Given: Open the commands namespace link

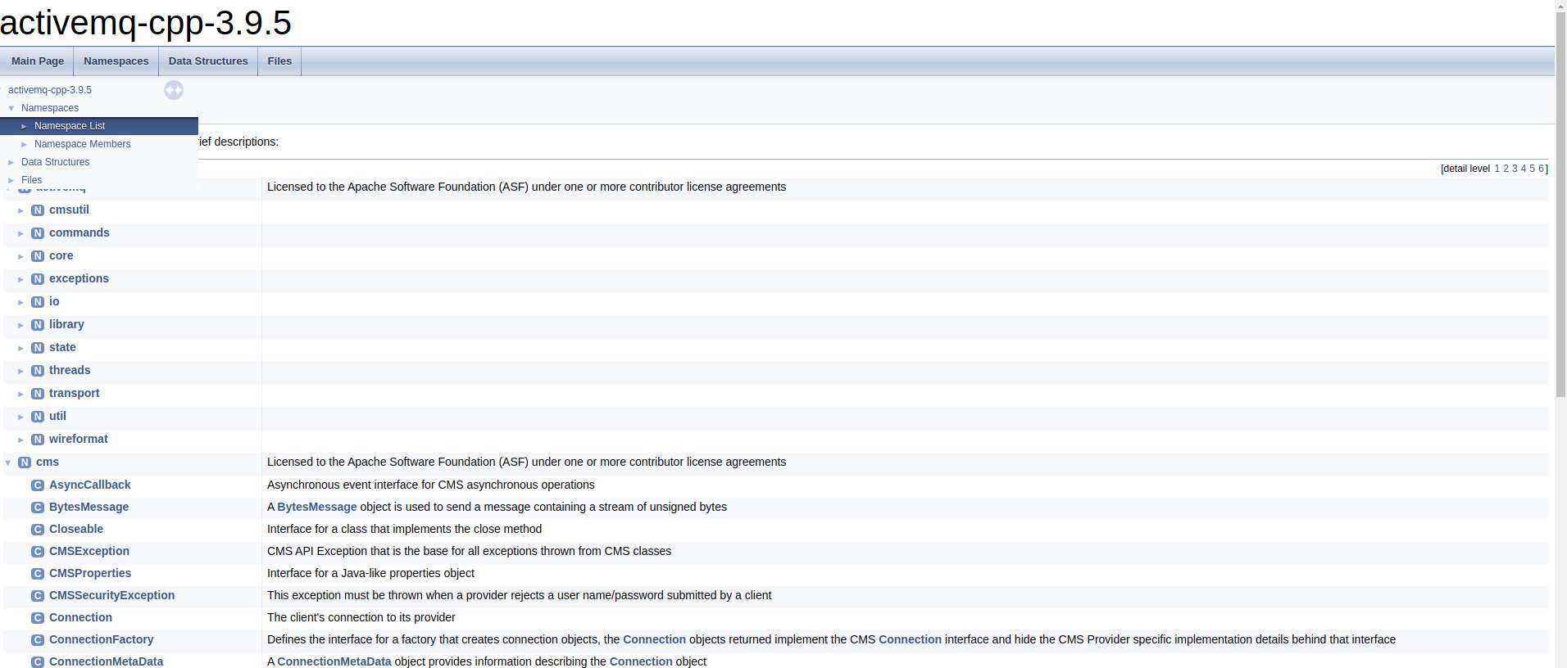Looking at the screenshot, I should click(79, 232).
